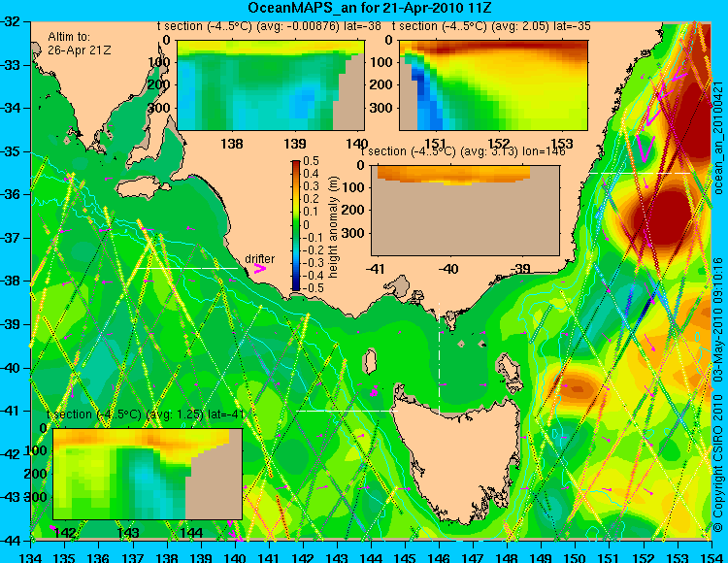
Task: Click the -44 latitude axis label
Action: [x=11, y=541]
